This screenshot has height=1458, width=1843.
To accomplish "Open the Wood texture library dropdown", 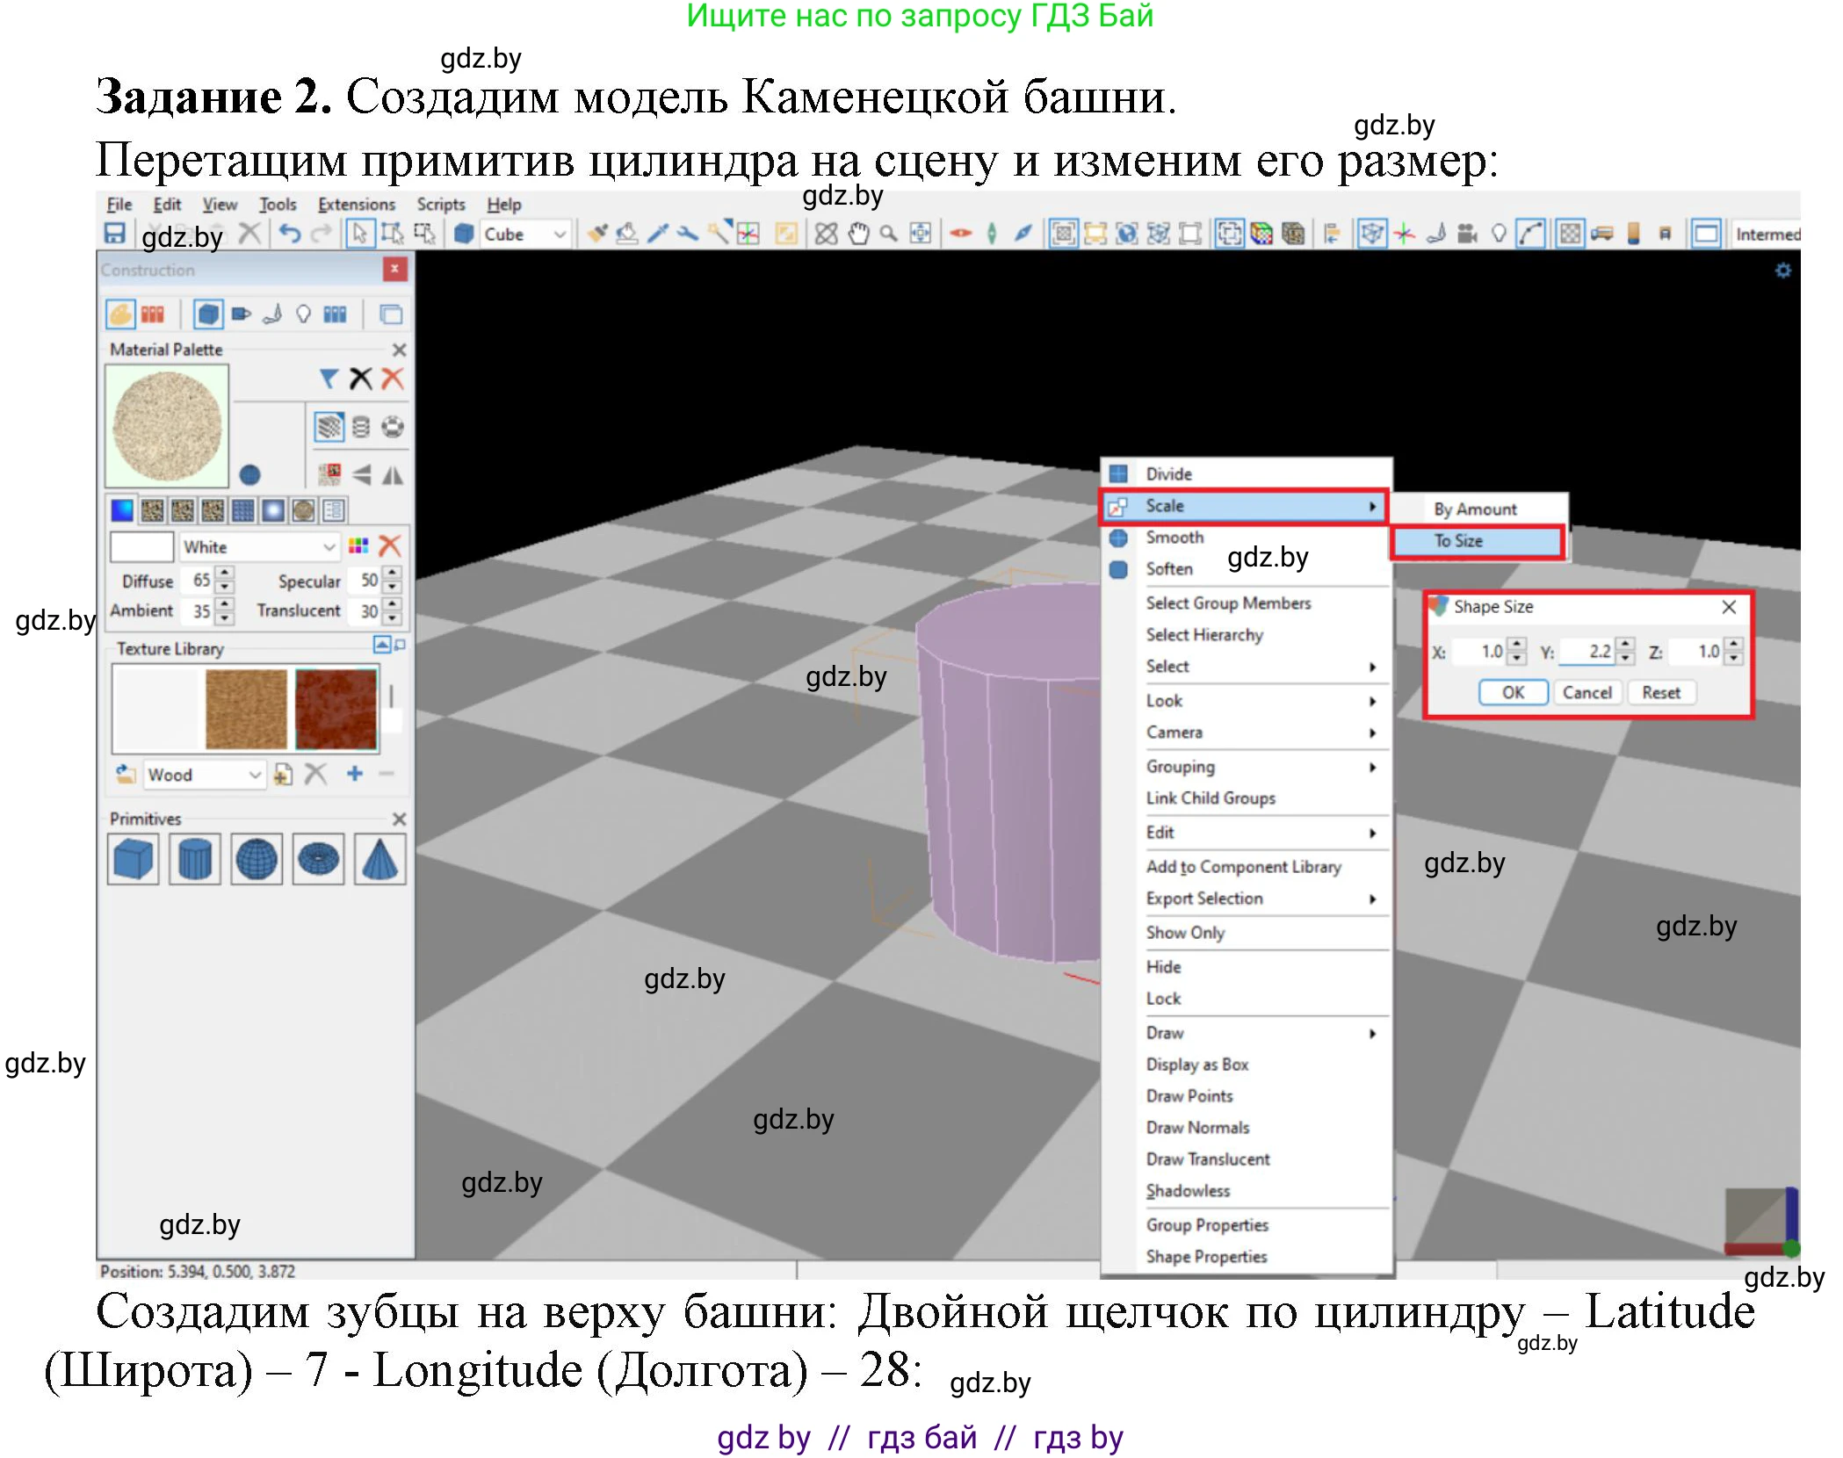I will [x=255, y=775].
